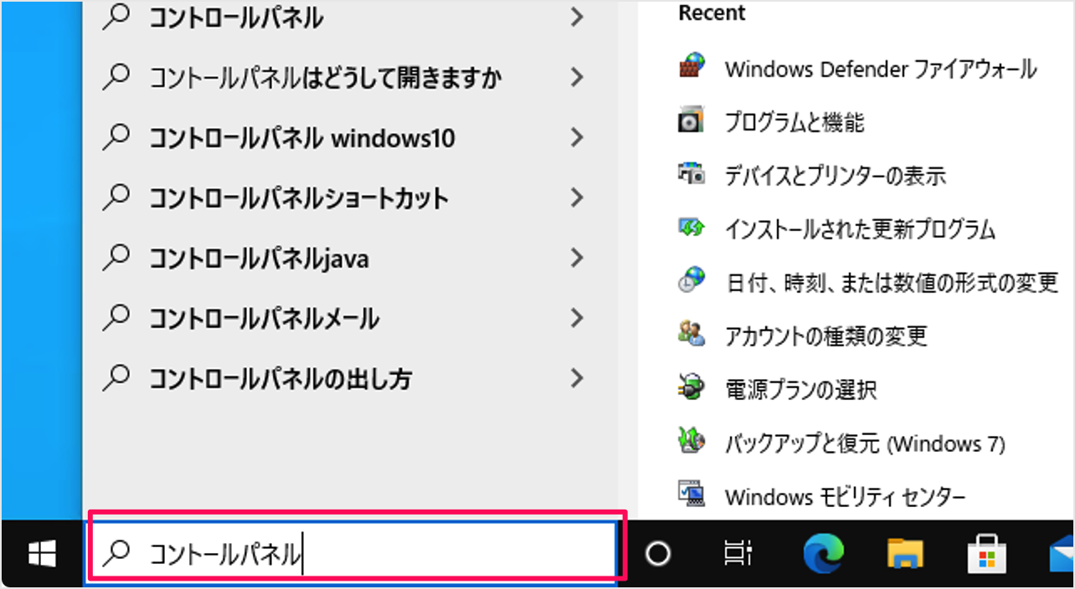Open デバイスとプリンターの表示 recent item
Viewport: 1075px width, 589px height.
(836, 176)
